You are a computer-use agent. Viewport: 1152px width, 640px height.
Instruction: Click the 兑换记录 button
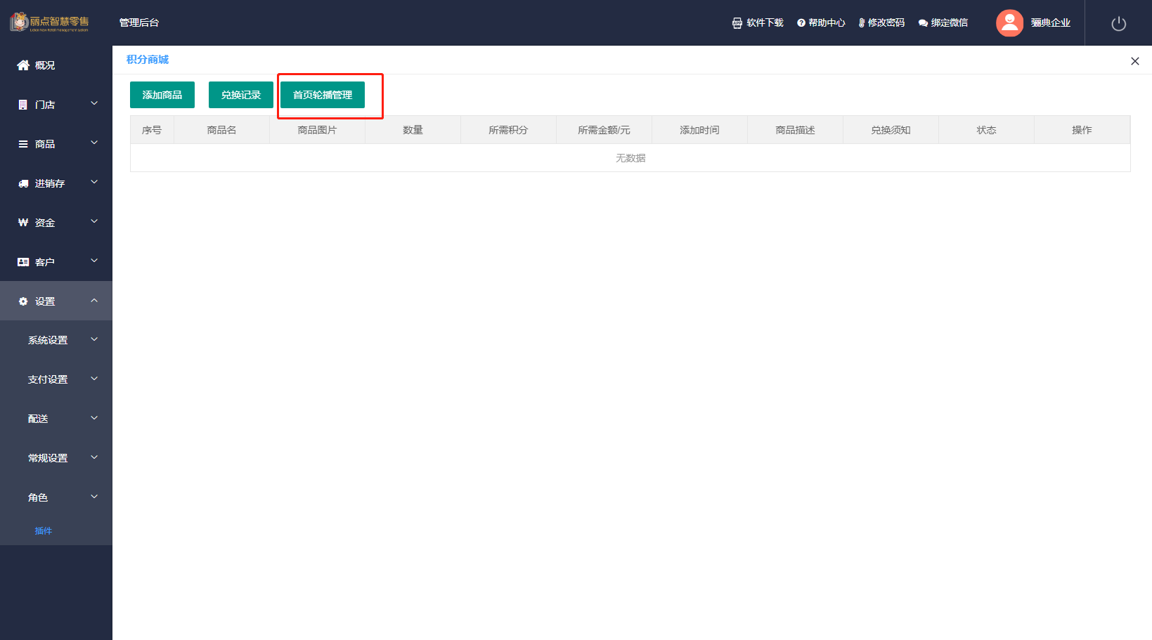click(x=241, y=95)
